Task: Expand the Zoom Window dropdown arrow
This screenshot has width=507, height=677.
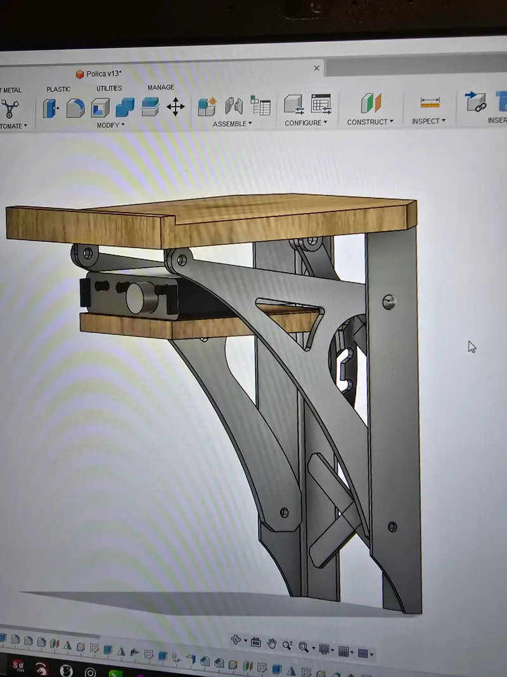Action: pyautogui.click(x=313, y=648)
